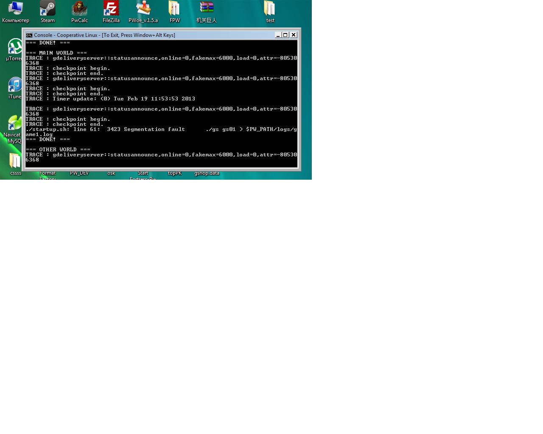543x434 pixels.
Task: Close the Cooperative Linux console window
Action: pyautogui.click(x=294, y=35)
